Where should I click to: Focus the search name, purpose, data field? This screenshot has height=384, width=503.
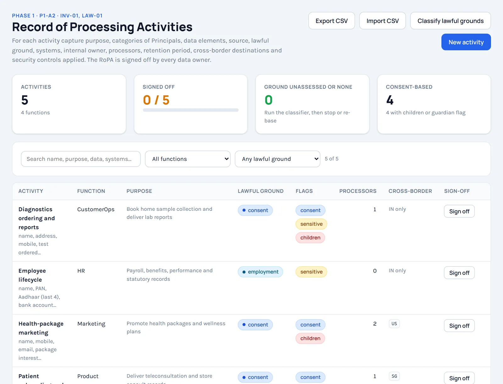click(81, 159)
